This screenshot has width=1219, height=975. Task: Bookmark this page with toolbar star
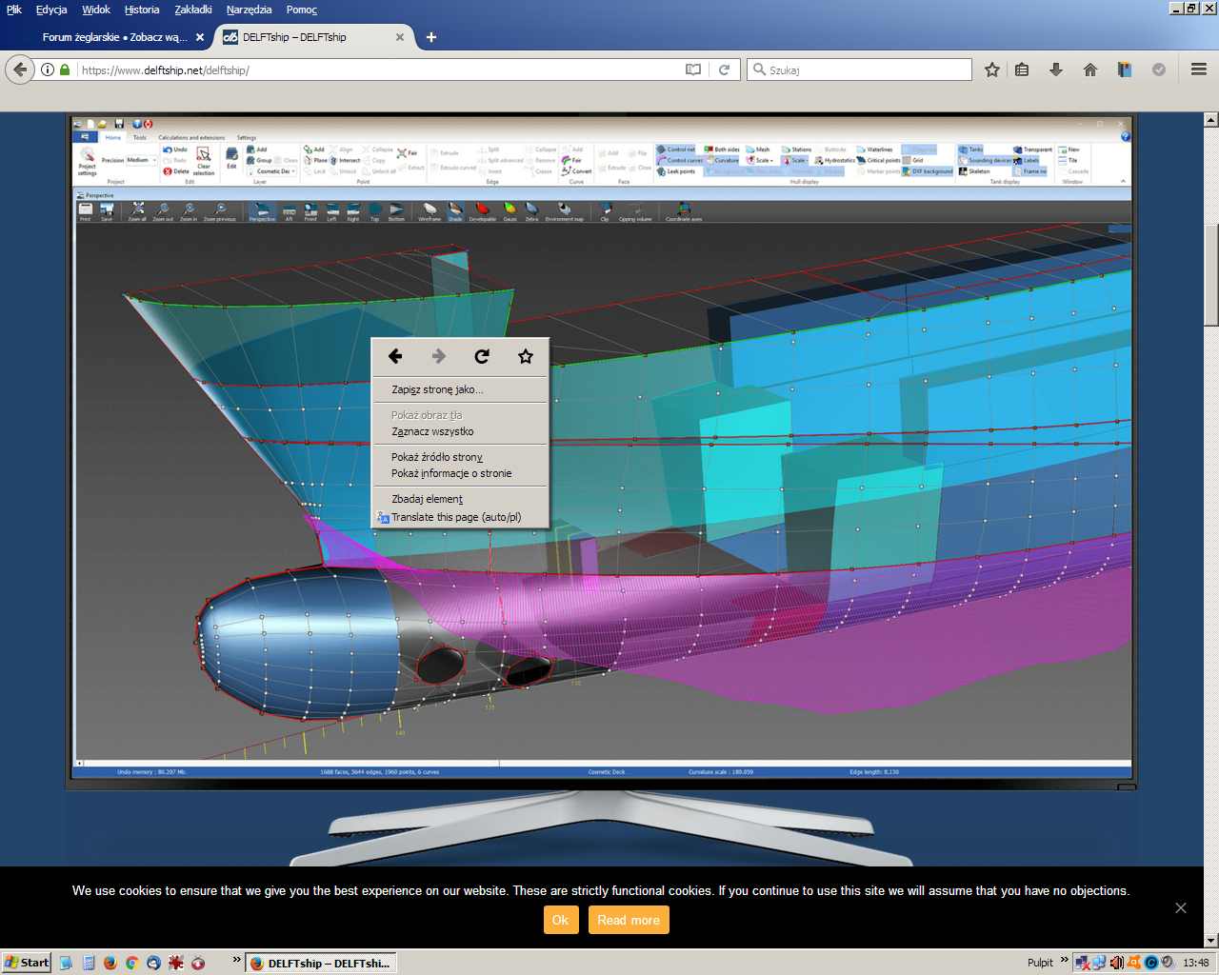(992, 70)
